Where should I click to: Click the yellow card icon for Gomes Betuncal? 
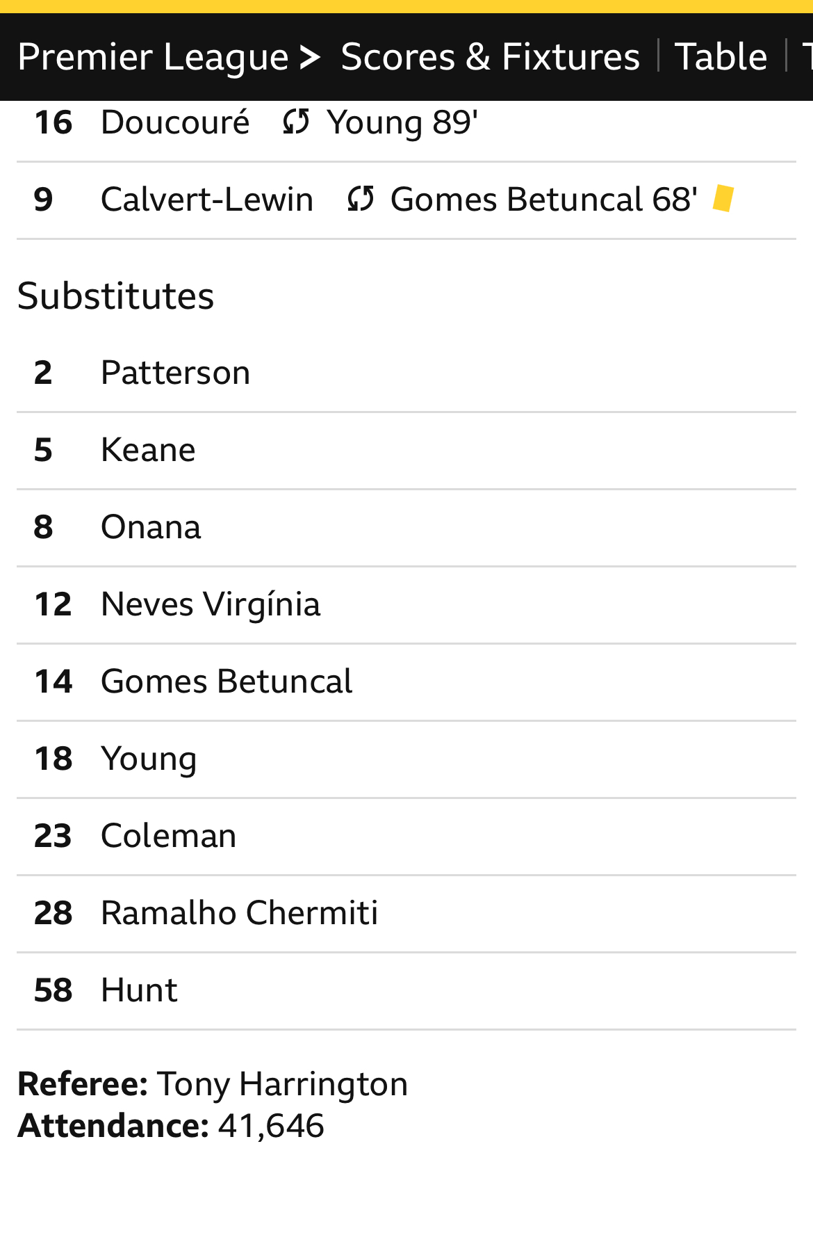click(x=723, y=198)
